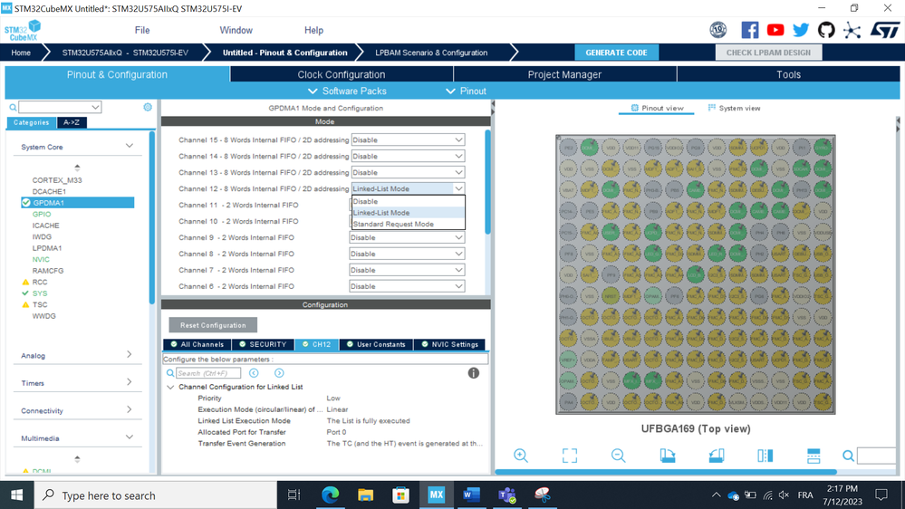
Task: Open Microsoft Edge from taskbar
Action: click(330, 495)
